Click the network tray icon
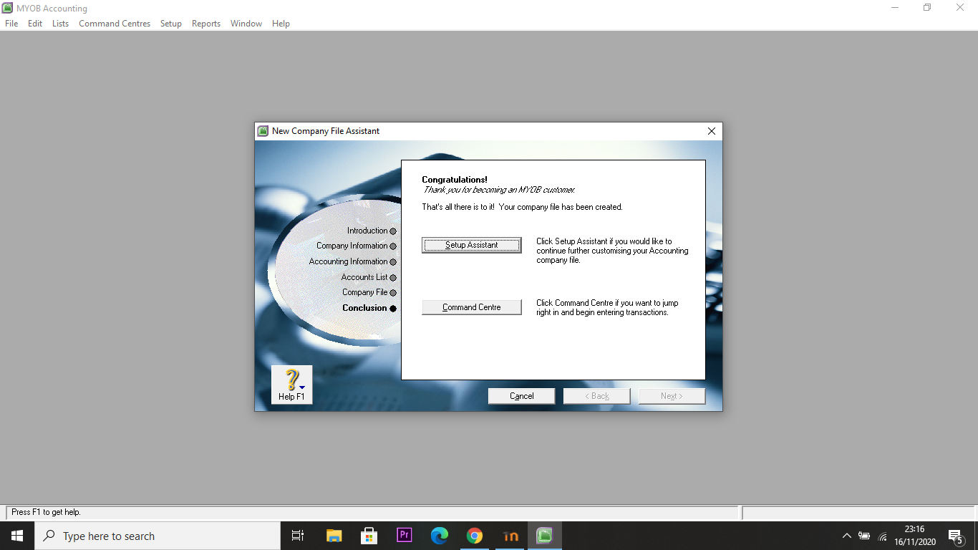The width and height of the screenshot is (978, 550). pyautogui.click(x=882, y=536)
